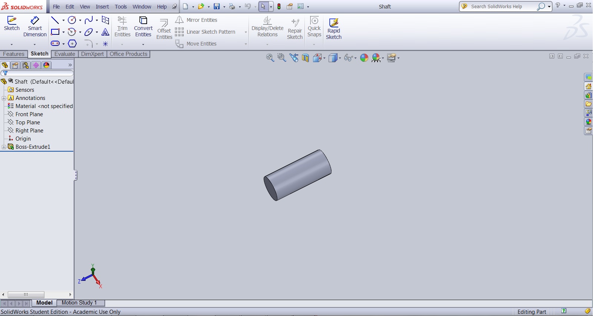Expand the Annotations tree node

click(x=4, y=98)
